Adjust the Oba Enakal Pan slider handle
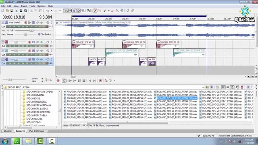Image resolution: width=258 pixels, height=145 pixels. coord(26,34)
